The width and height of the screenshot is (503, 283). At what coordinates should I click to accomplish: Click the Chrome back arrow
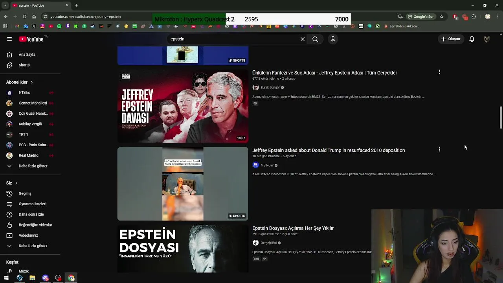pyautogui.click(x=6, y=17)
